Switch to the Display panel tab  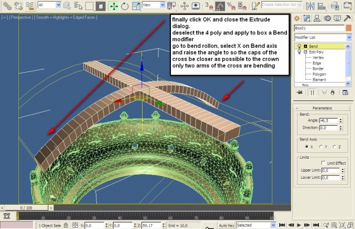337,18
